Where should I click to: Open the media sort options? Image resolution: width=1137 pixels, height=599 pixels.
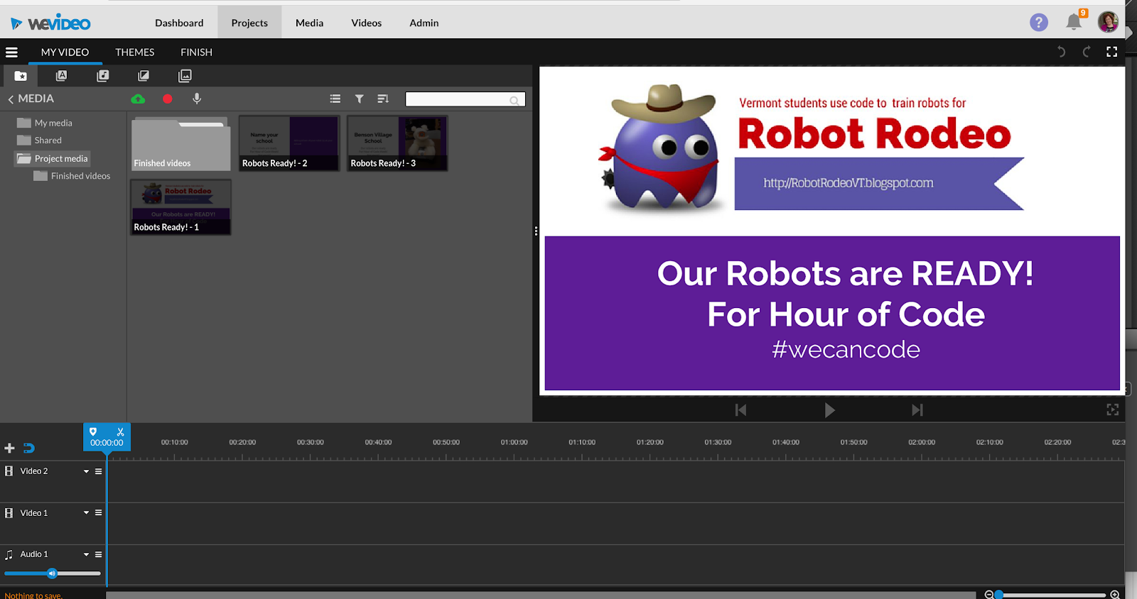383,99
